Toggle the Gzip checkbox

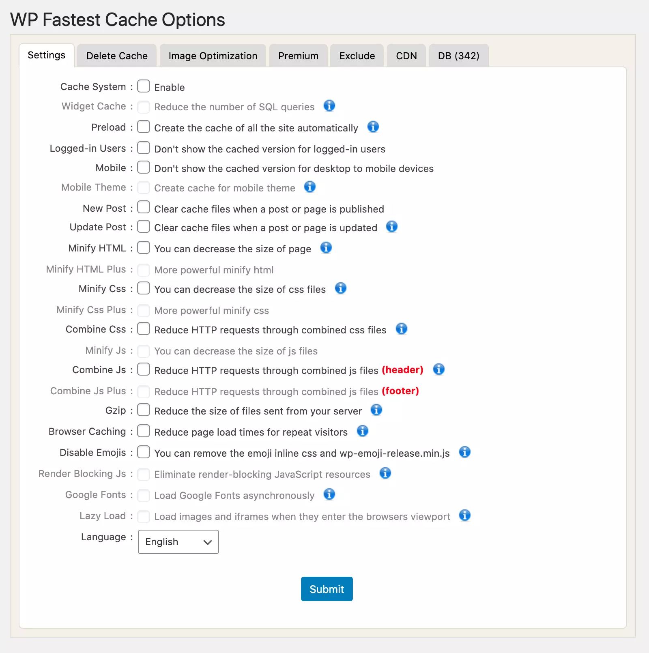point(144,410)
